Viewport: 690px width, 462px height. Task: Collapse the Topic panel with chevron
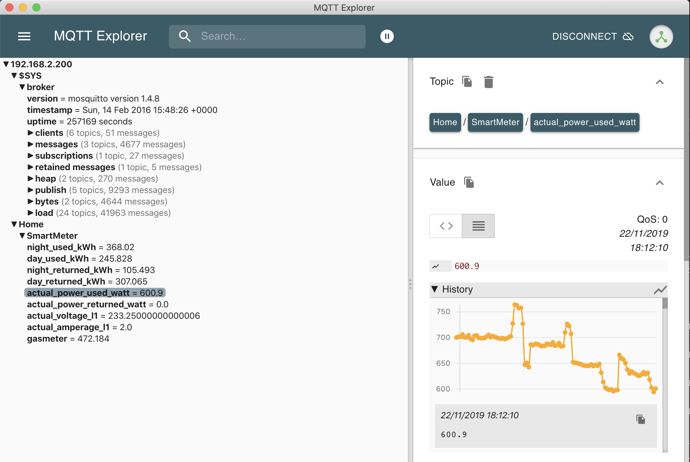[659, 82]
